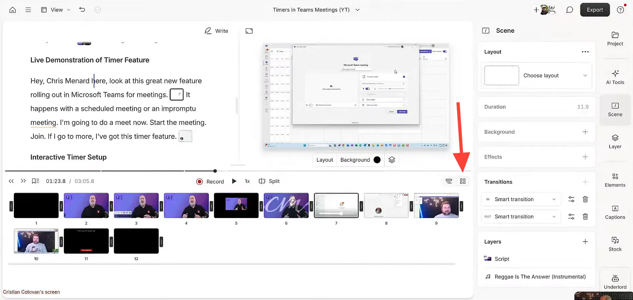This screenshot has height=300, width=633.
Task: Click the playhead on progress bar
Action: click(x=215, y=171)
